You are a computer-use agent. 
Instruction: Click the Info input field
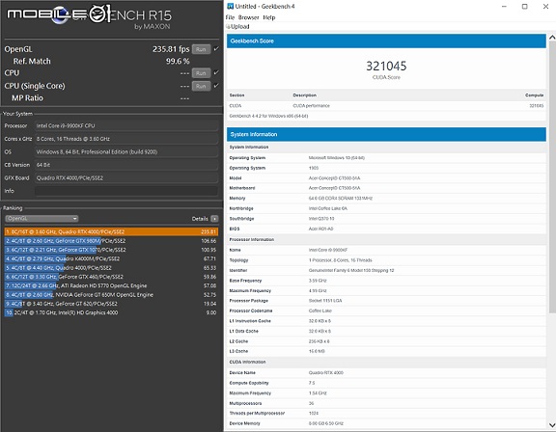pyautogui.click(x=126, y=191)
